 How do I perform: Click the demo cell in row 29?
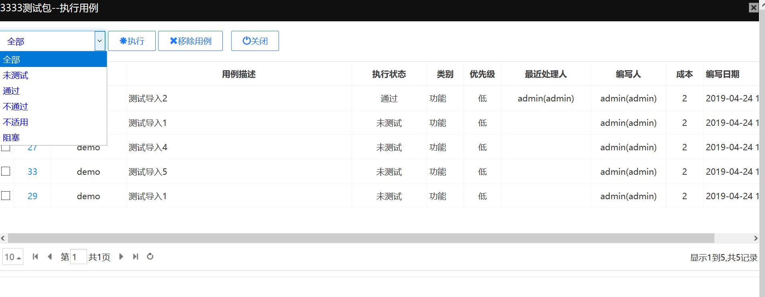88,196
